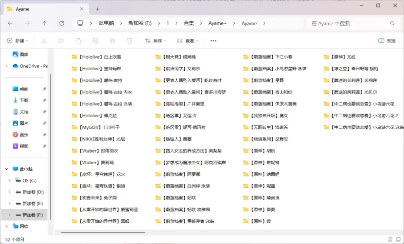Select folder 【Hololive】白上吹雪
The width and height of the screenshot is (404, 244).
(96, 57)
